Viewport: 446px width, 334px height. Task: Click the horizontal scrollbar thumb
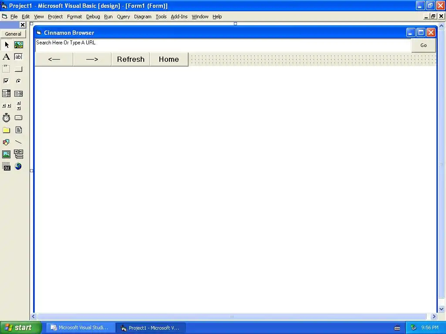coord(232,317)
